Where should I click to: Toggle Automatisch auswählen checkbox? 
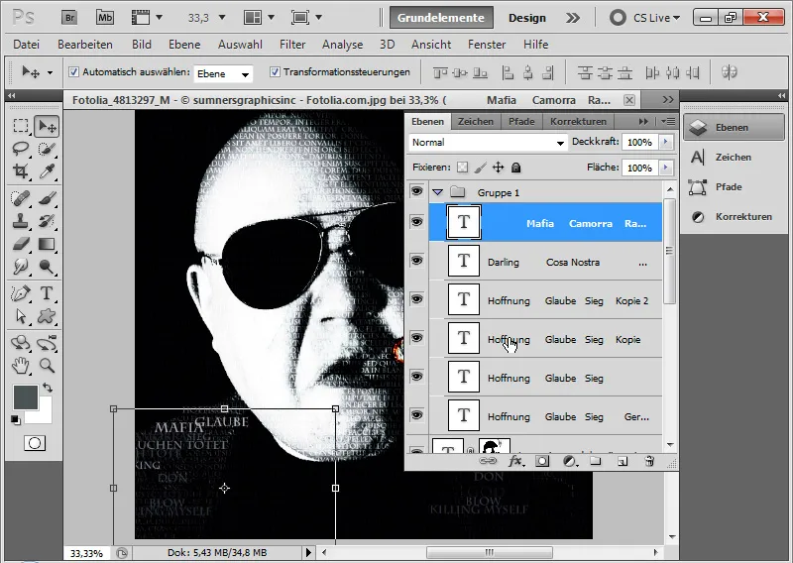[73, 71]
